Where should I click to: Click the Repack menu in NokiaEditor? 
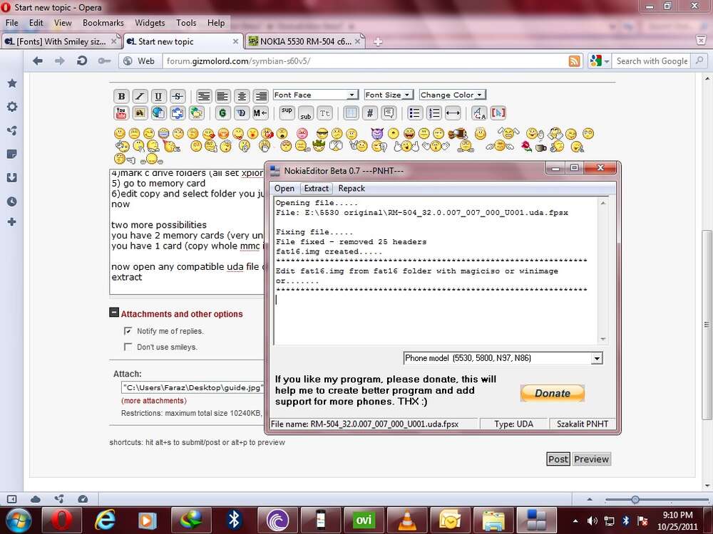352,189
